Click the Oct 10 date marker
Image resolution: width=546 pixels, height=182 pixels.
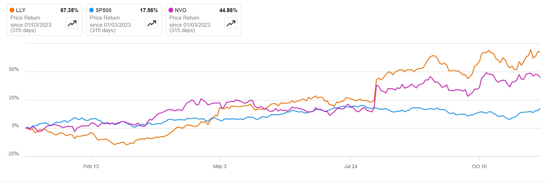pos(479,166)
